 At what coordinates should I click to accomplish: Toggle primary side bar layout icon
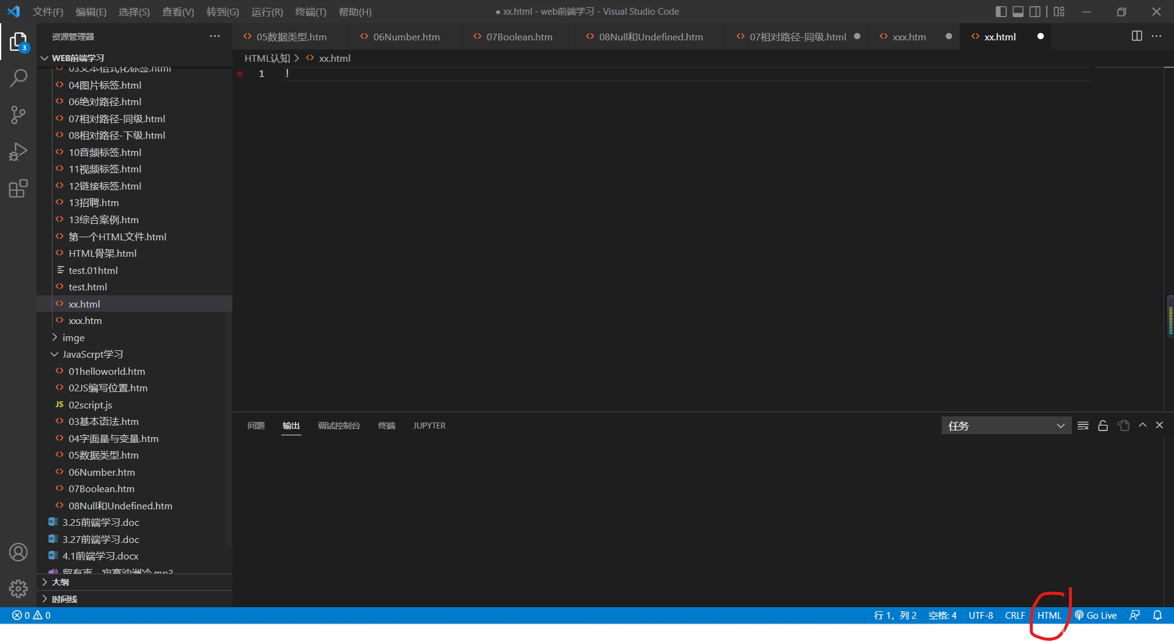pos(1001,12)
